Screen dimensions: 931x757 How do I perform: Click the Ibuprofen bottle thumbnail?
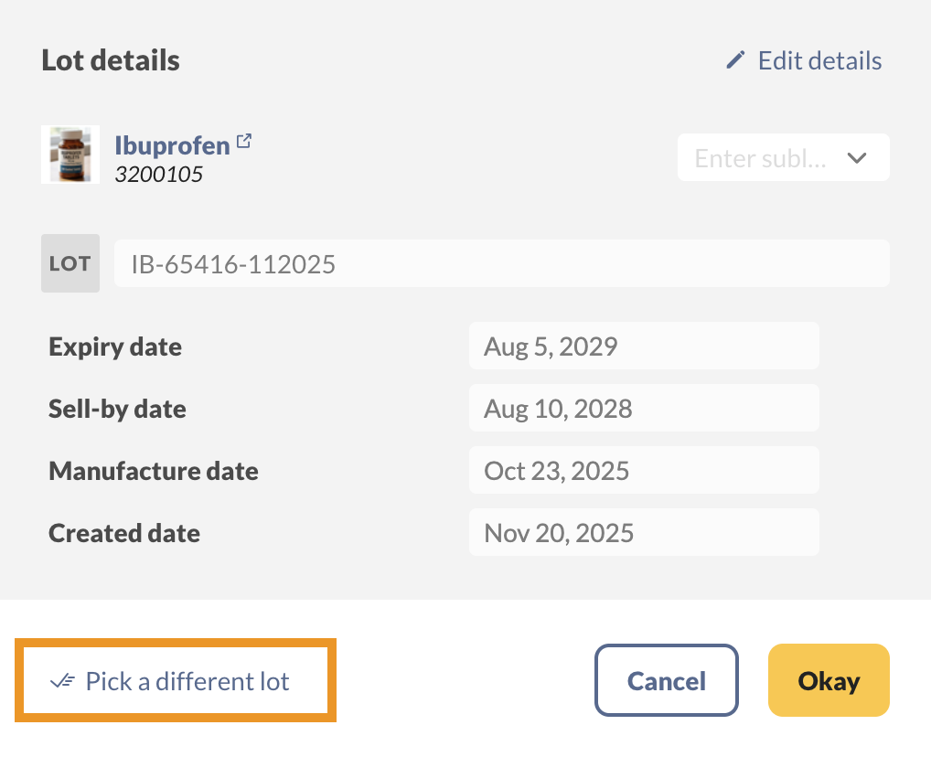(x=70, y=155)
